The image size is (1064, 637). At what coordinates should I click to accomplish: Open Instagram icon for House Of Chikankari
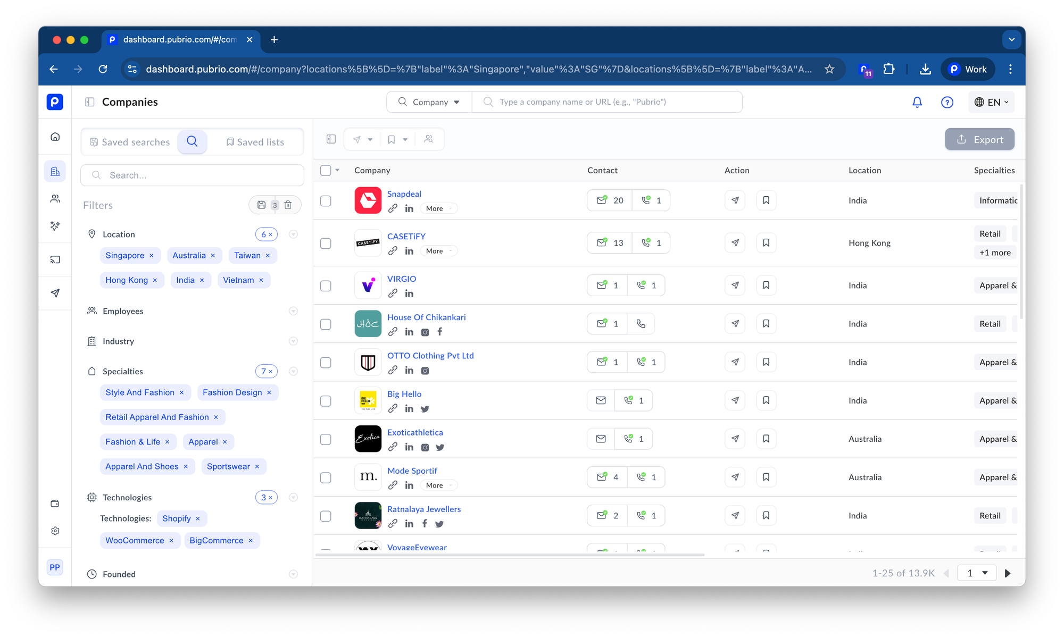pos(425,332)
